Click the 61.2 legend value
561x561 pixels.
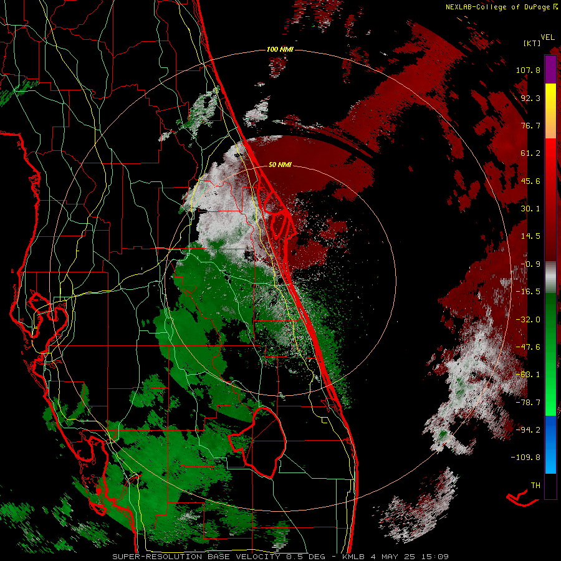click(530, 153)
